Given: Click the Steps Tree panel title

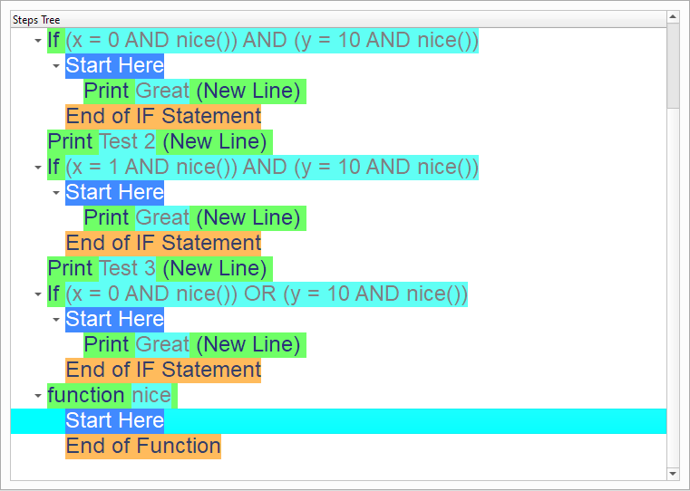Looking at the screenshot, I should 36,19.
